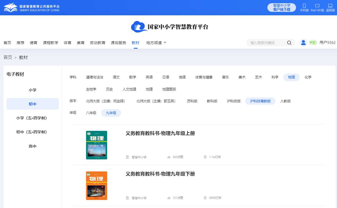Choose subject 科学
The image size is (337, 208).
(275, 77)
